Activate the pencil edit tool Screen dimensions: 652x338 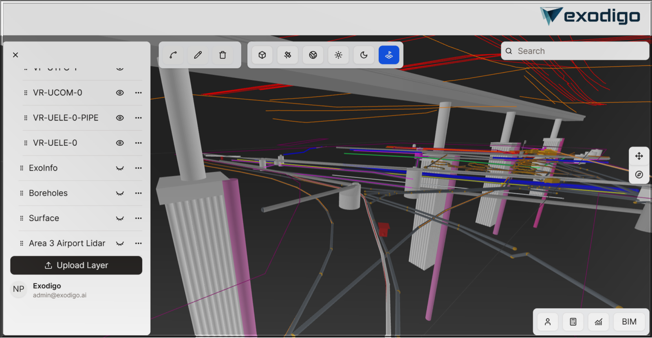pyautogui.click(x=198, y=55)
